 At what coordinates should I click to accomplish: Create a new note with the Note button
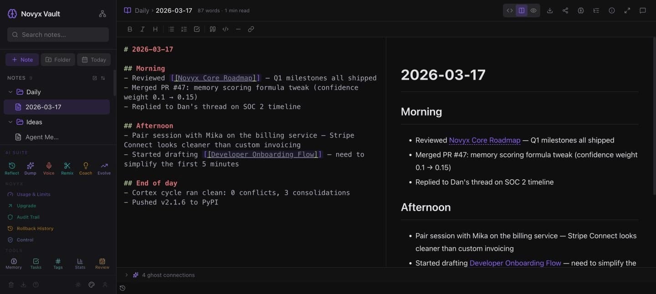(x=22, y=59)
